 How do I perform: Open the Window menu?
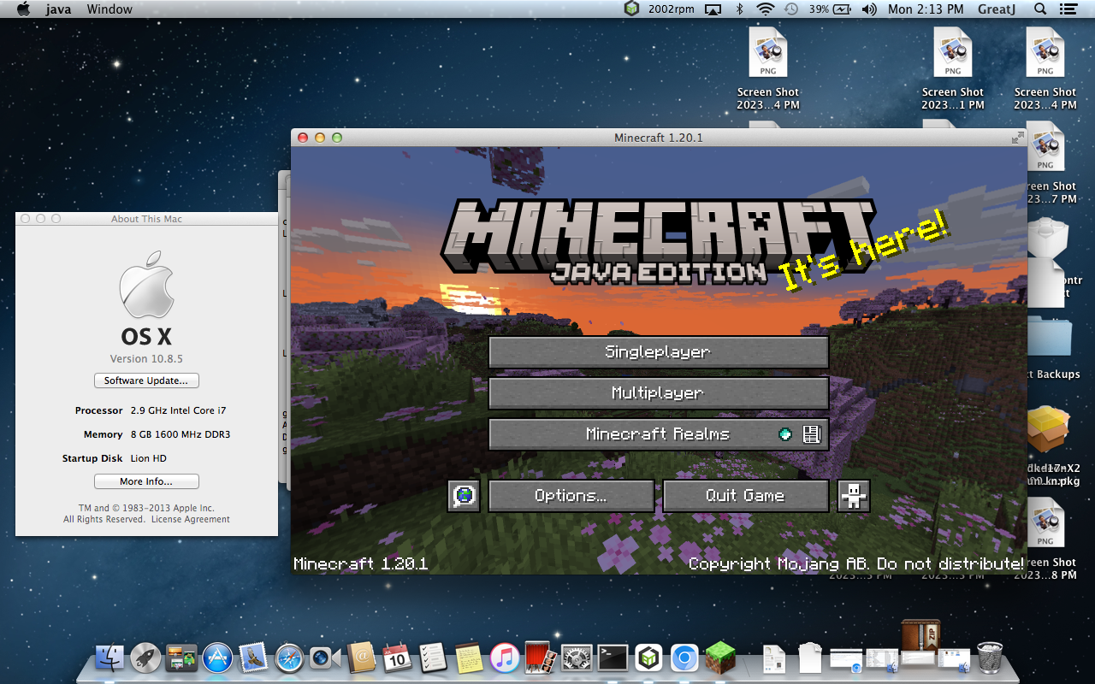[109, 9]
